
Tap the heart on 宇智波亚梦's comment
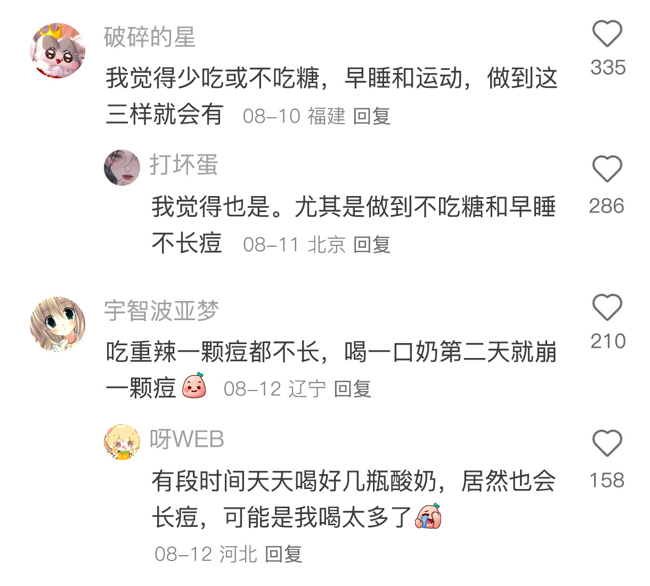(x=607, y=307)
